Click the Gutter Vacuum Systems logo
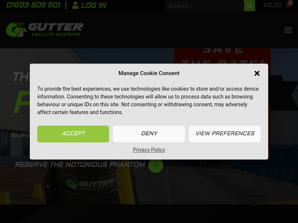This screenshot has height=223, width=298. pyautogui.click(x=45, y=30)
